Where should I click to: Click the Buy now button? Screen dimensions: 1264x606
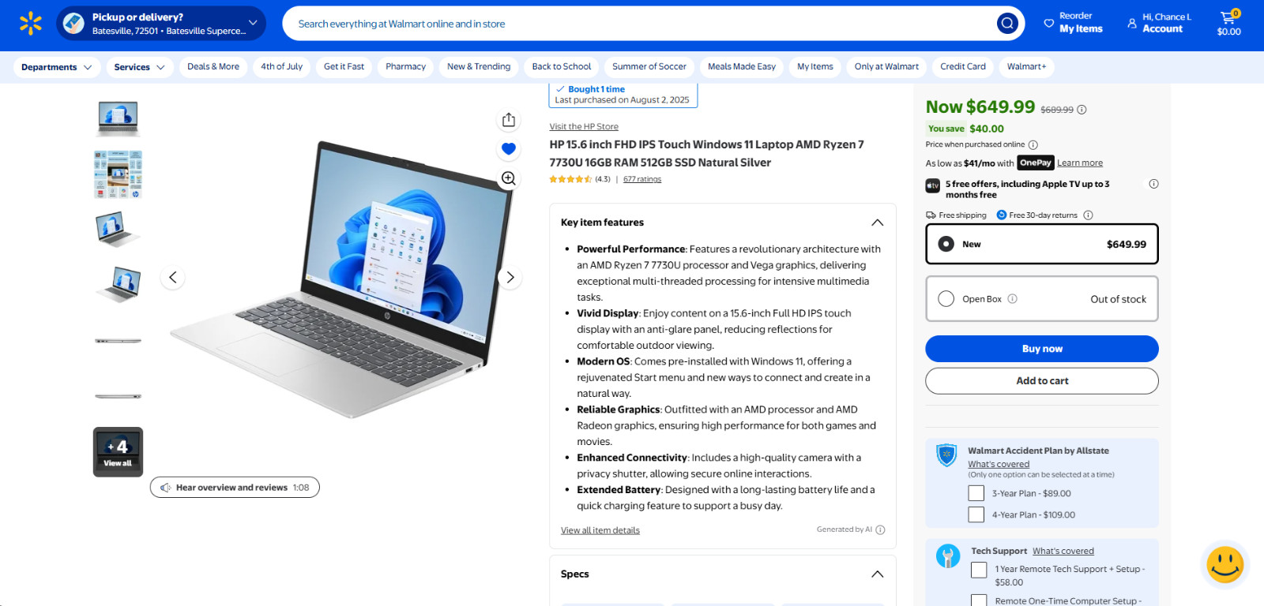point(1042,349)
